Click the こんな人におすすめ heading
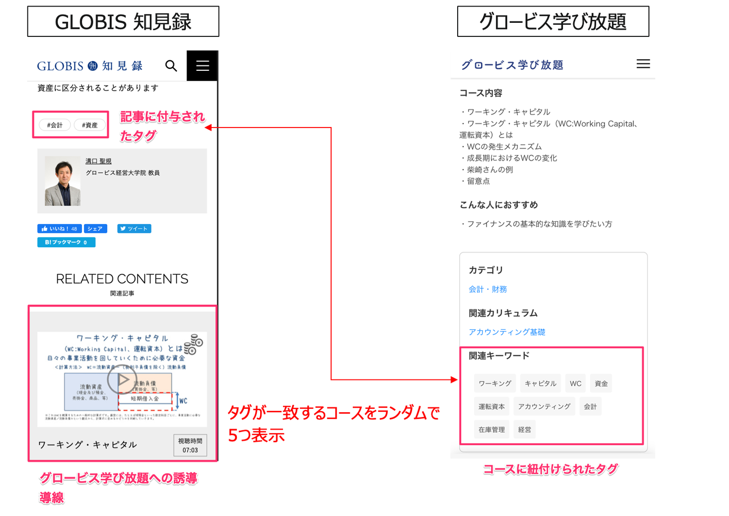This screenshot has height=516, width=729. coord(499,205)
